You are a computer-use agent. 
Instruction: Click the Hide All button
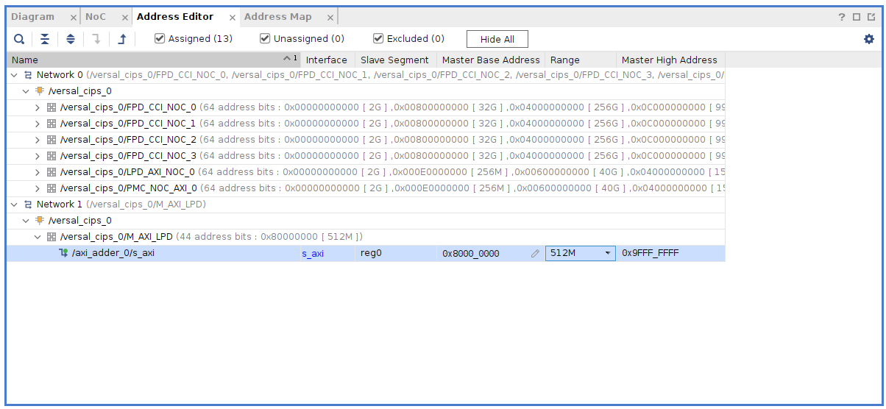pos(497,39)
